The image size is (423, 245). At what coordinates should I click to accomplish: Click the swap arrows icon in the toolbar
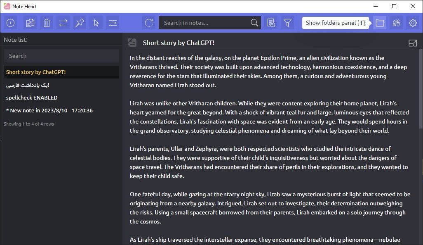click(x=63, y=23)
